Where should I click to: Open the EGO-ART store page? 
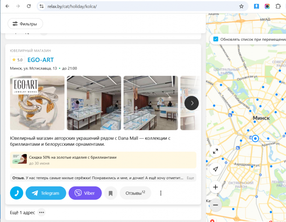tap(40, 60)
